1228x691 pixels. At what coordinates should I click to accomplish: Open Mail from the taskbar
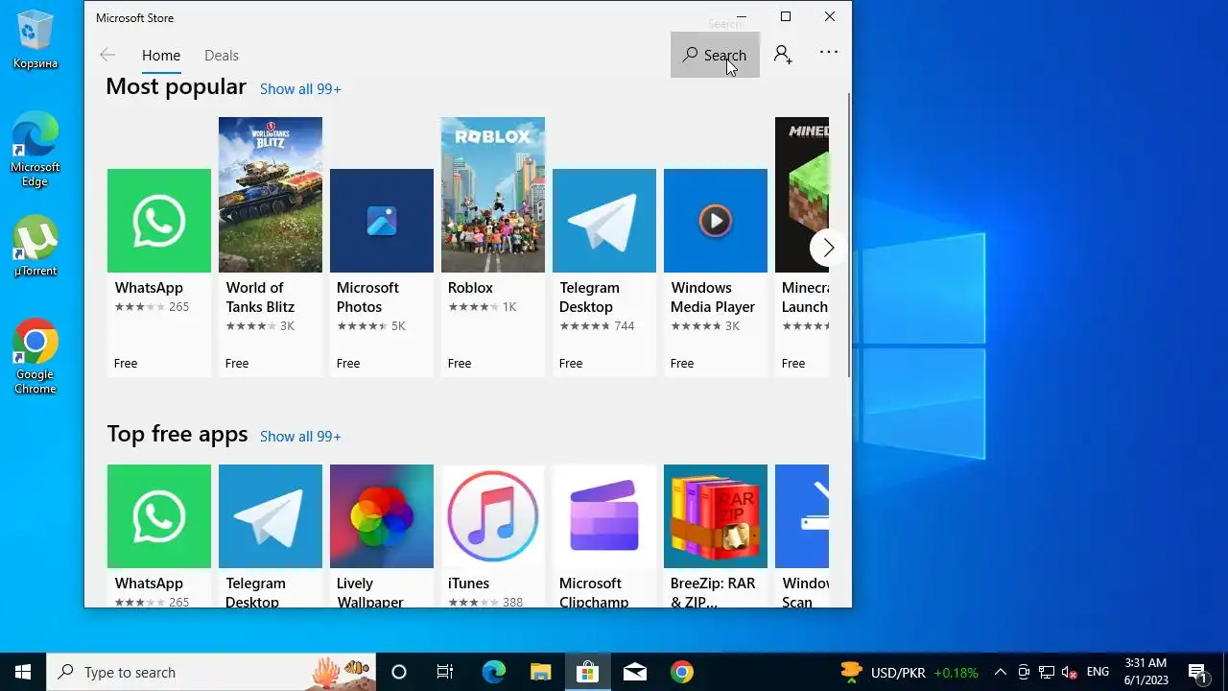pyautogui.click(x=634, y=672)
